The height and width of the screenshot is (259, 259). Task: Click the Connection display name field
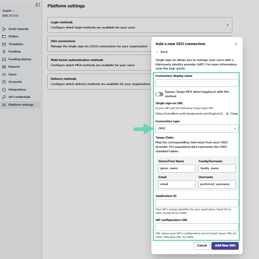click(x=197, y=83)
